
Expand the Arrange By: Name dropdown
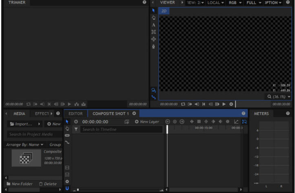24,145
